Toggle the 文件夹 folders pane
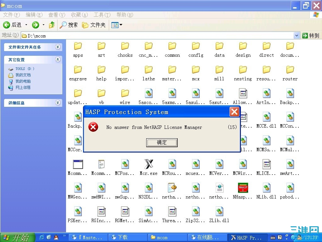This screenshot has height=242, width=322. [94, 25]
